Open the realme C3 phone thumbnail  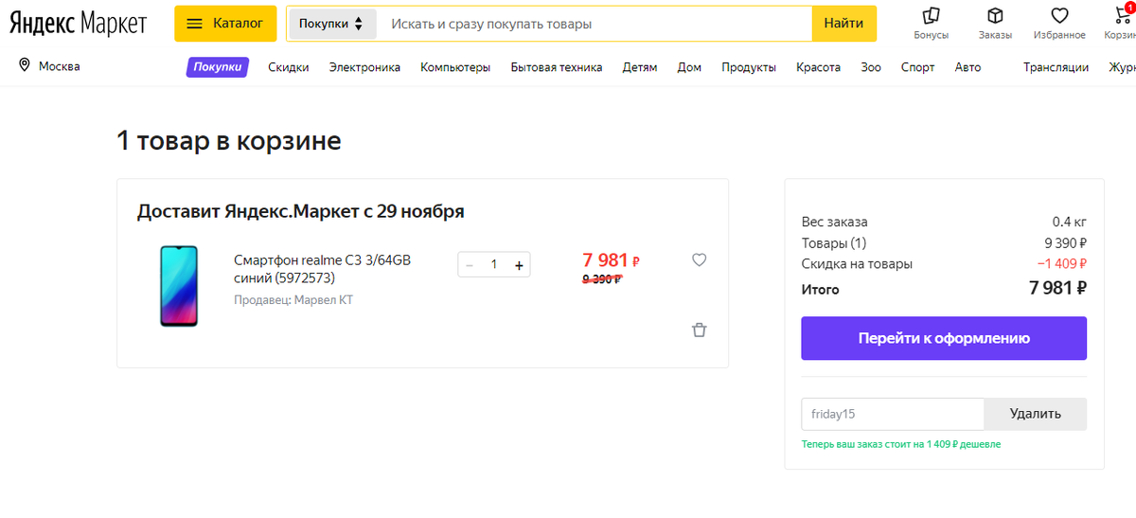pos(179,286)
